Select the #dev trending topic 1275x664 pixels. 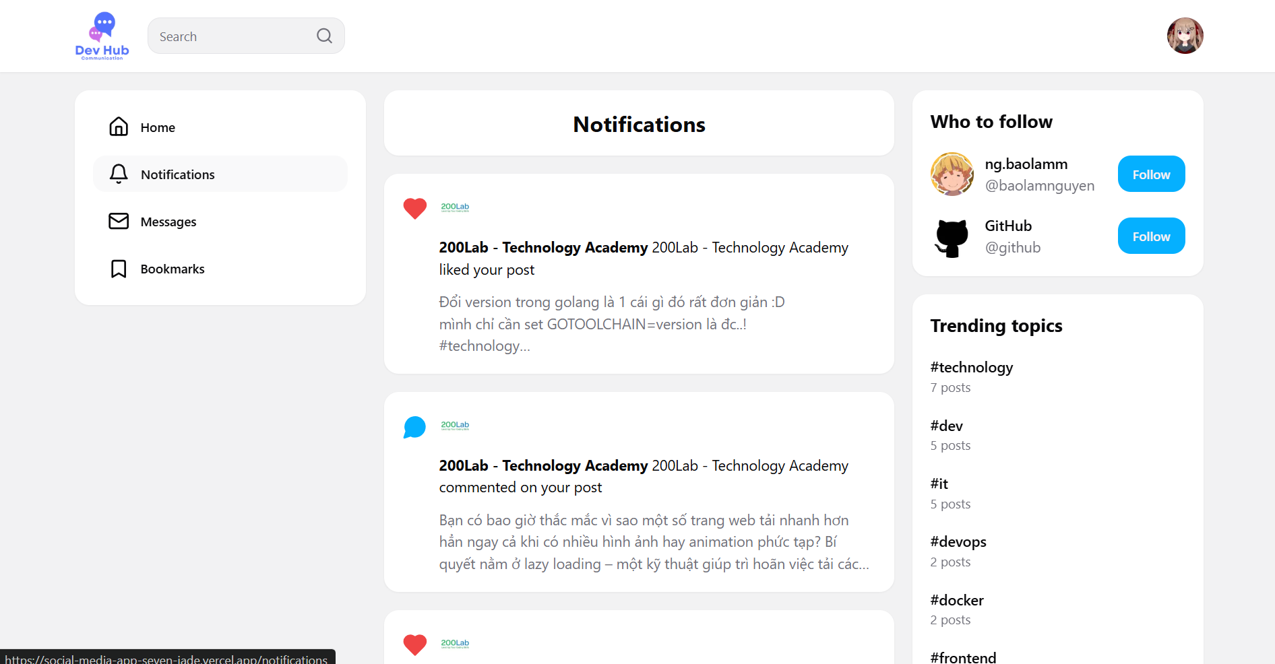pos(946,426)
